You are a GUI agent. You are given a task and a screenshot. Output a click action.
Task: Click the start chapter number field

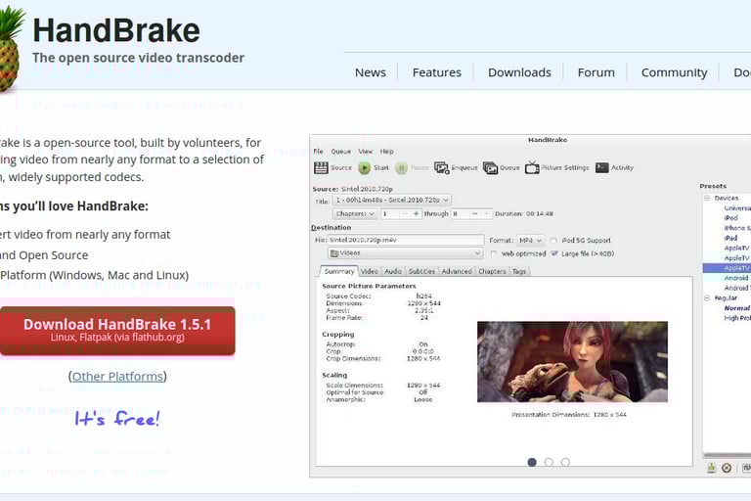(390, 214)
